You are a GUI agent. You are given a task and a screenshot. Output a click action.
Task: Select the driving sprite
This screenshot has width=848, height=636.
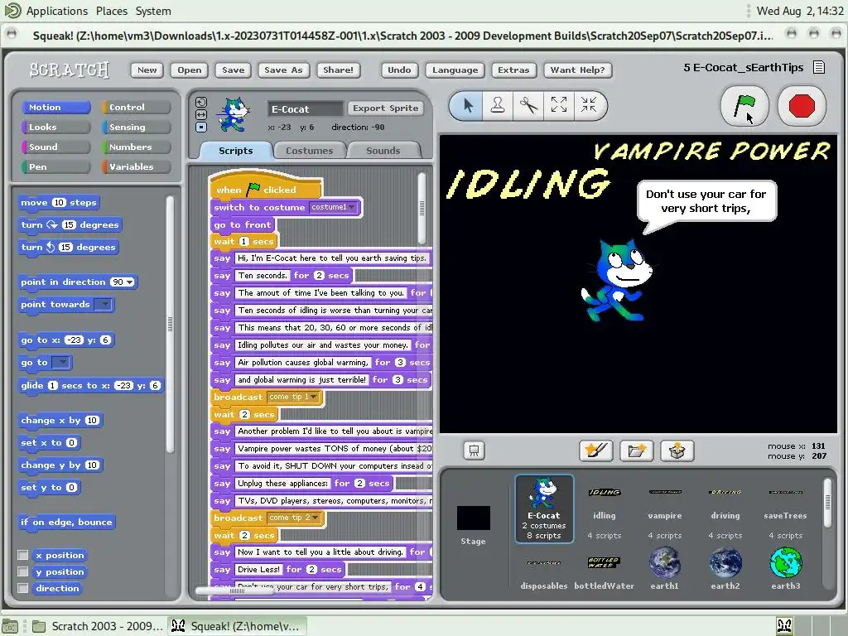[725, 508]
